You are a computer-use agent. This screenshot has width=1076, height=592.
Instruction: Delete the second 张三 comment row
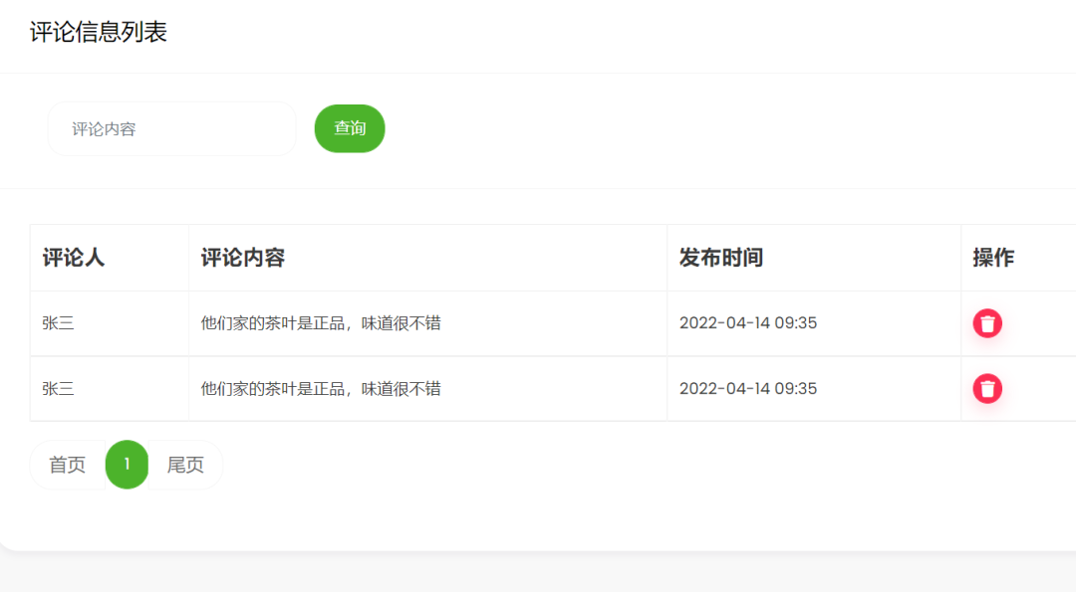(987, 388)
